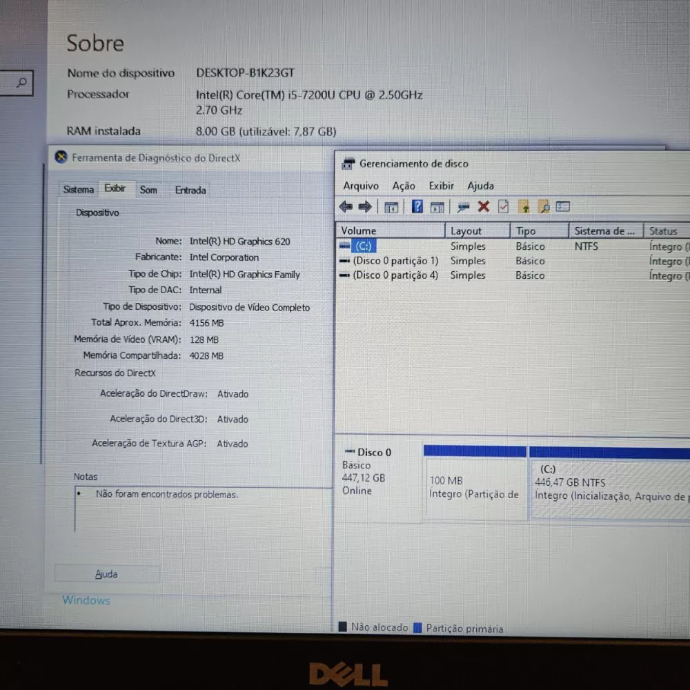The height and width of the screenshot is (690, 690).
Task: Switch to the Sistema tab in DirectX tool
Action: [x=79, y=189]
